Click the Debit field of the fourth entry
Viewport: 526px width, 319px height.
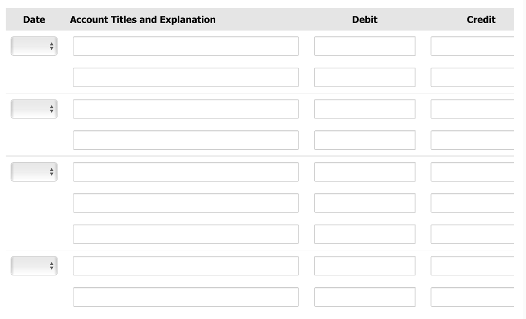pyautogui.click(x=364, y=265)
